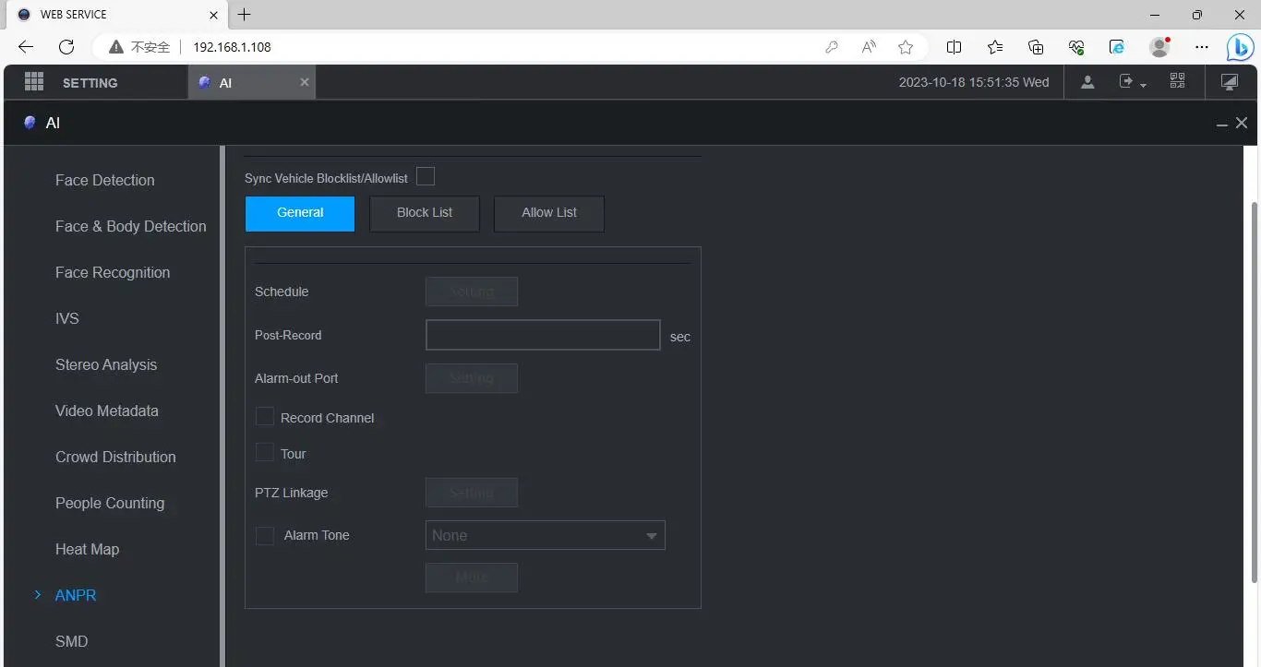Close the AI tab with its X
This screenshot has width=1261, height=667.
click(x=305, y=82)
